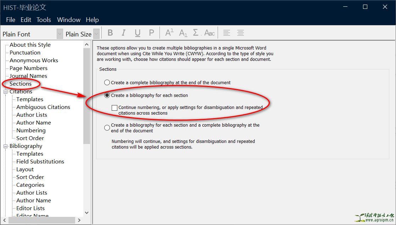Collapse the Citations tree node
The width and height of the screenshot is (396, 225).
click(6, 92)
